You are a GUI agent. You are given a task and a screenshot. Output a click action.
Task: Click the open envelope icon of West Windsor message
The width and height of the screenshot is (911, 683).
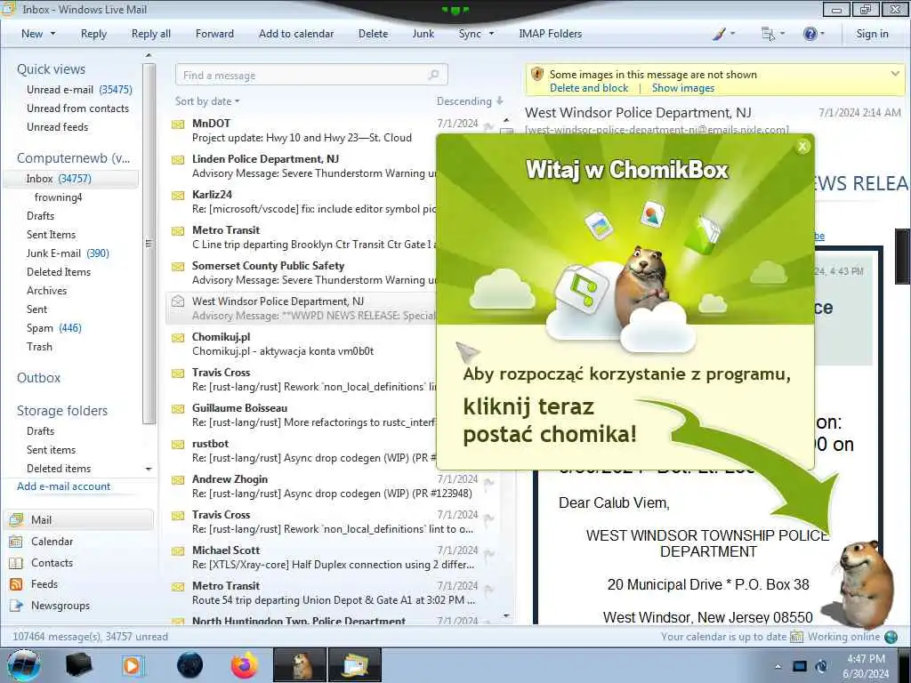pyautogui.click(x=178, y=301)
